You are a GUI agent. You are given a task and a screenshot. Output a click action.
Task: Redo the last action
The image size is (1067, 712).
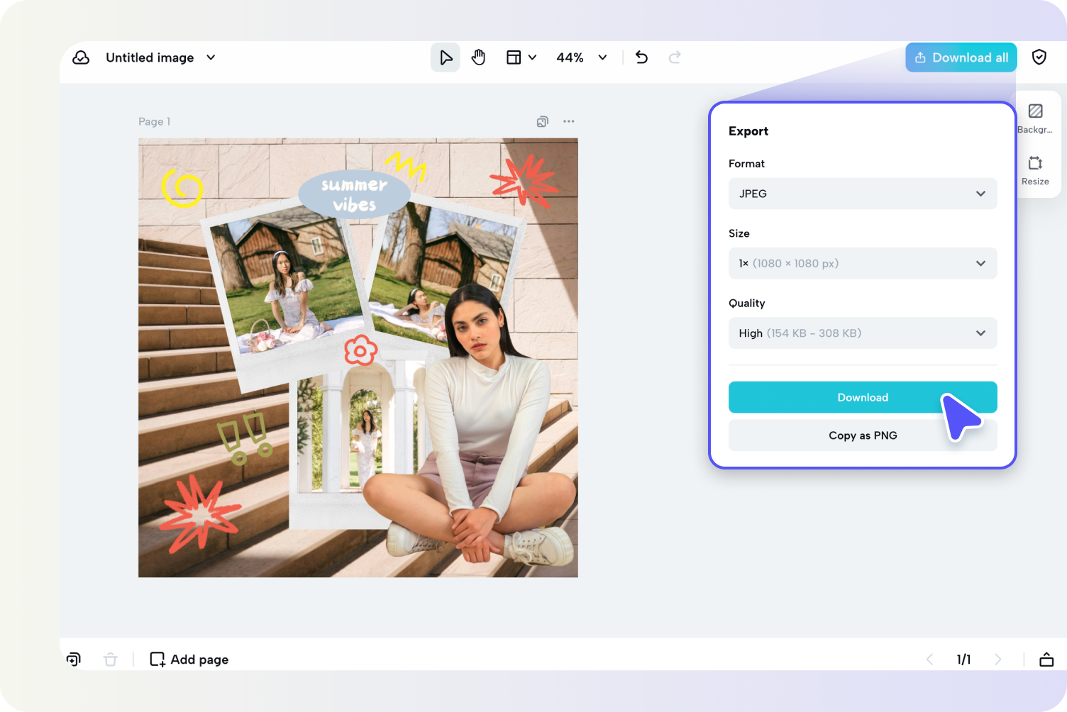tap(675, 57)
